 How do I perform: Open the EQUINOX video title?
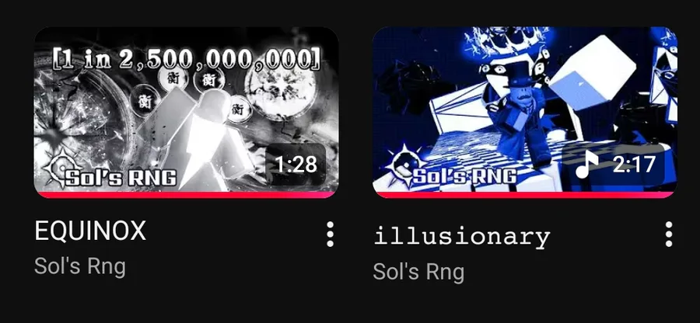[x=90, y=231]
